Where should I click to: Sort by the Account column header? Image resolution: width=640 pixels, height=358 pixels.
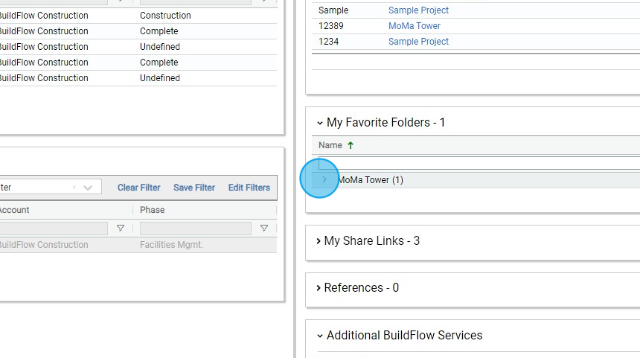[x=15, y=210]
